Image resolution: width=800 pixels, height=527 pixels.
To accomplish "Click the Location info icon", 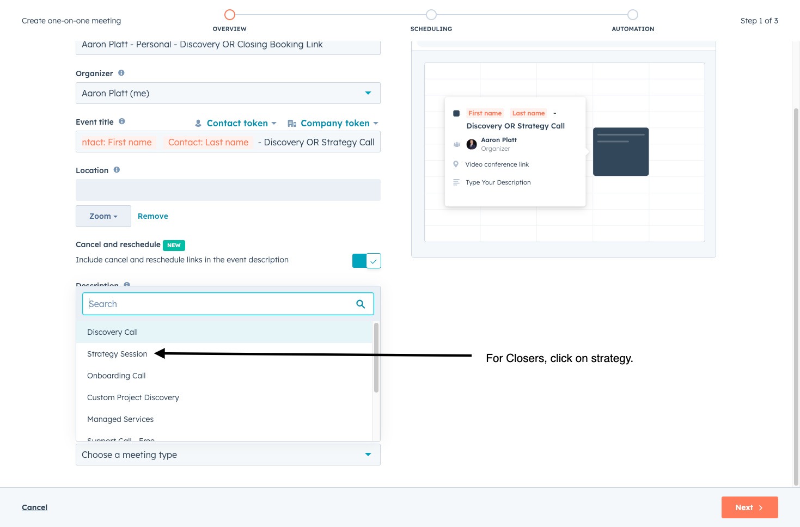I will click(x=117, y=170).
